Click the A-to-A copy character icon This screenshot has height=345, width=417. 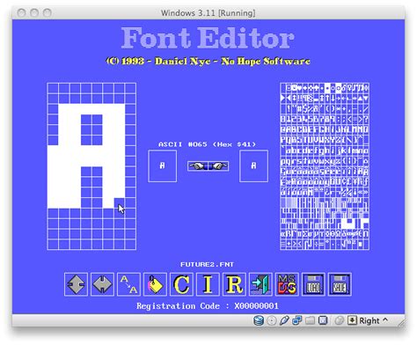pos(128,284)
